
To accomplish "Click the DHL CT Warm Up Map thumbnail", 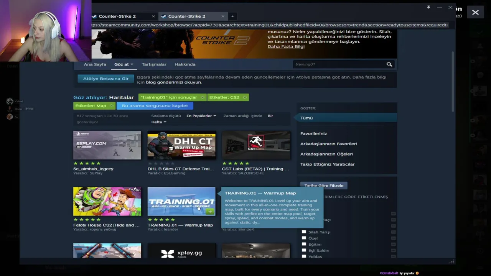I will click(181, 145).
